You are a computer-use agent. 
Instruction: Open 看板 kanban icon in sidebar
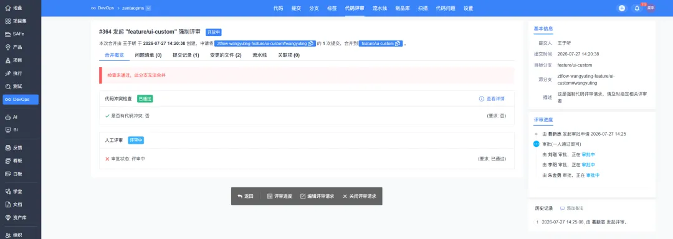click(x=7, y=161)
